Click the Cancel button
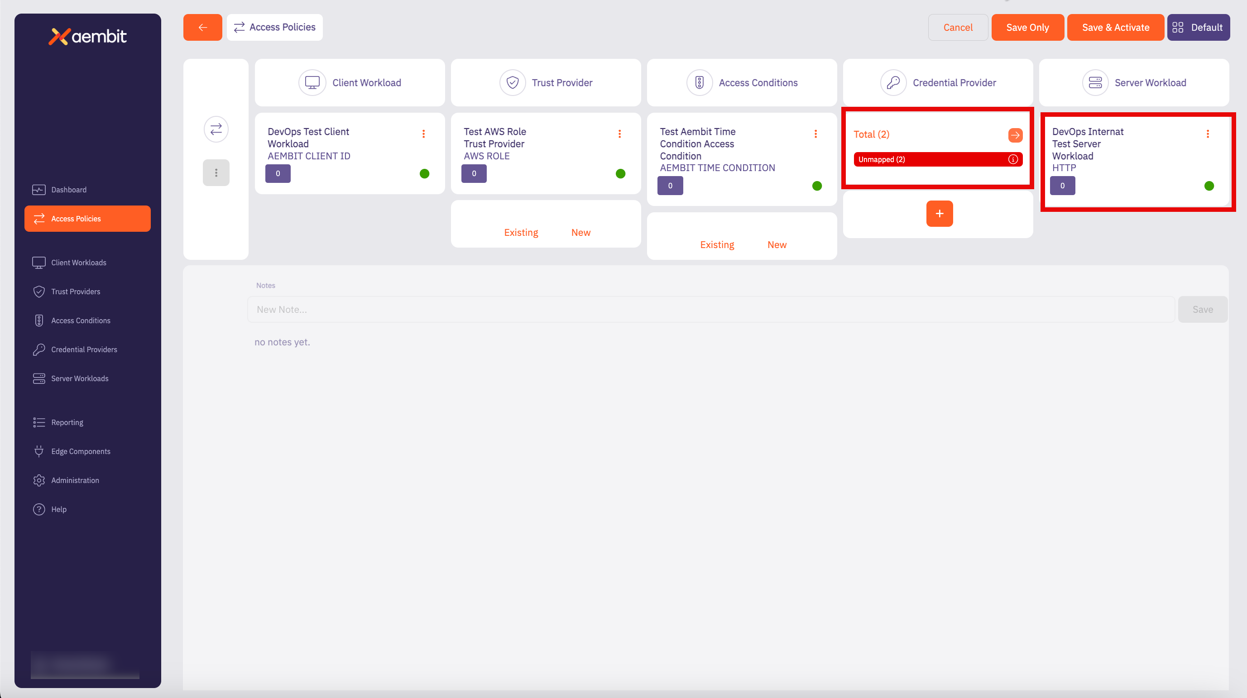This screenshot has height=698, width=1247. (958, 27)
